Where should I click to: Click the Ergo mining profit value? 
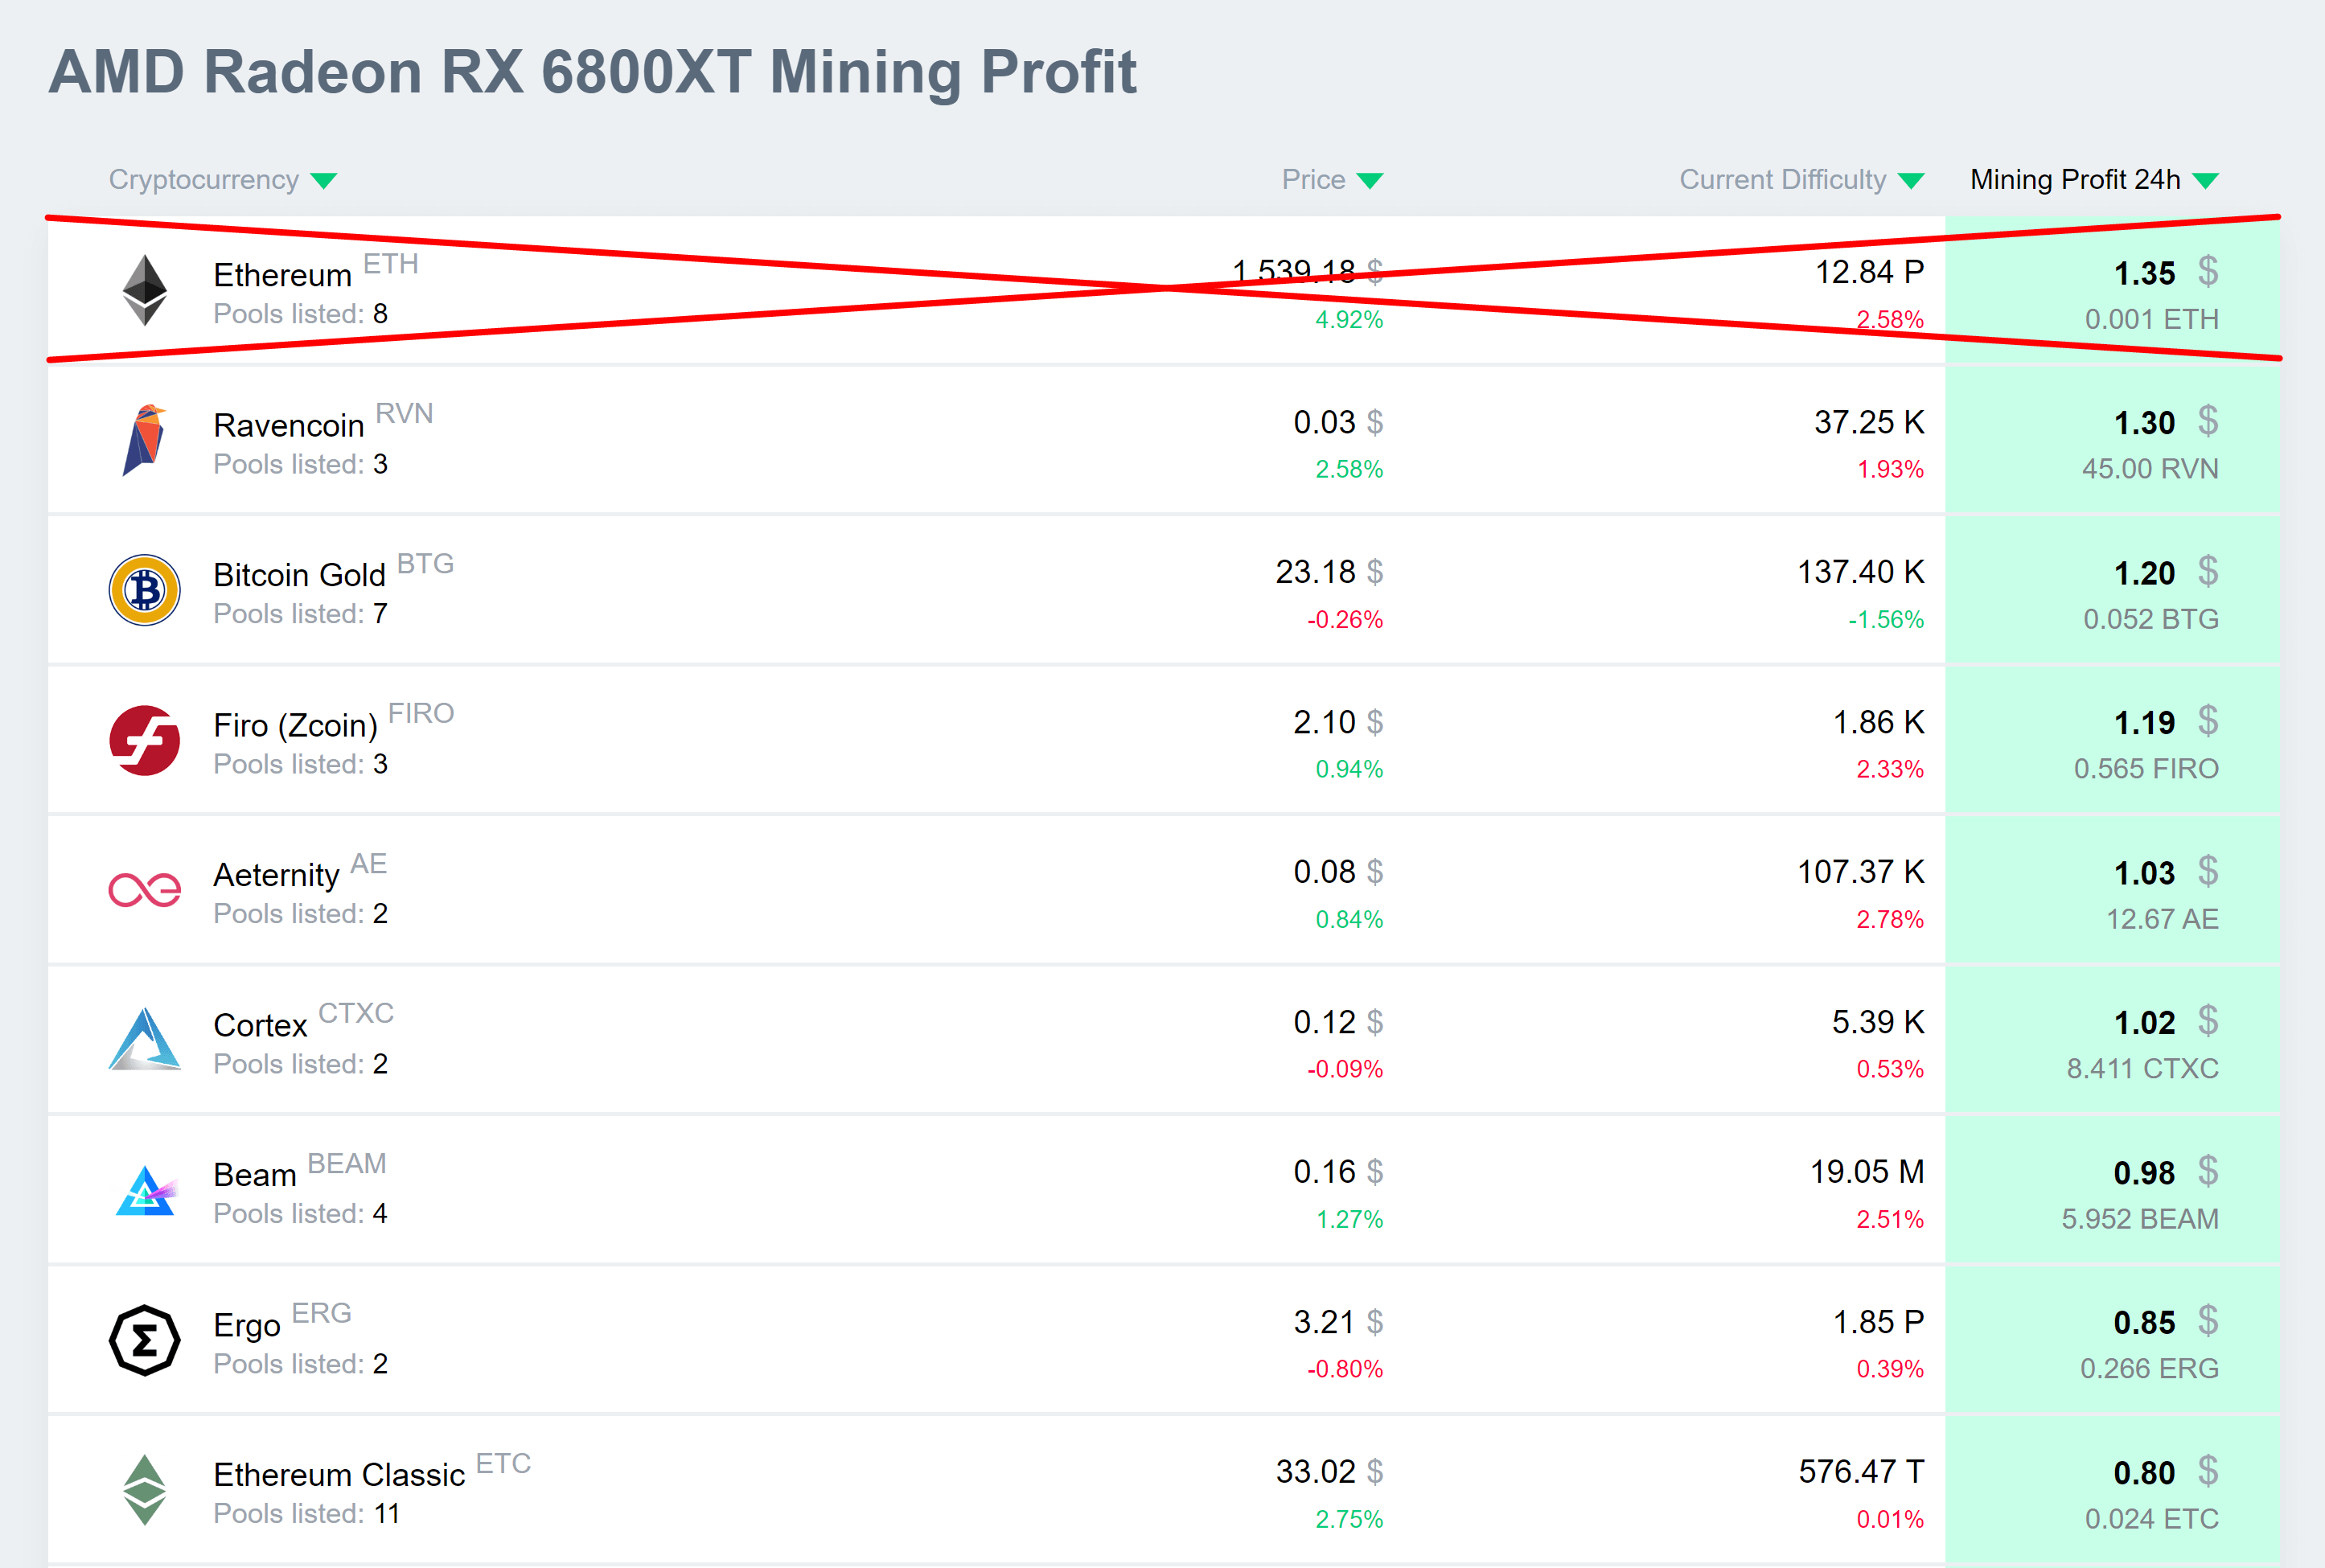point(2143,1321)
